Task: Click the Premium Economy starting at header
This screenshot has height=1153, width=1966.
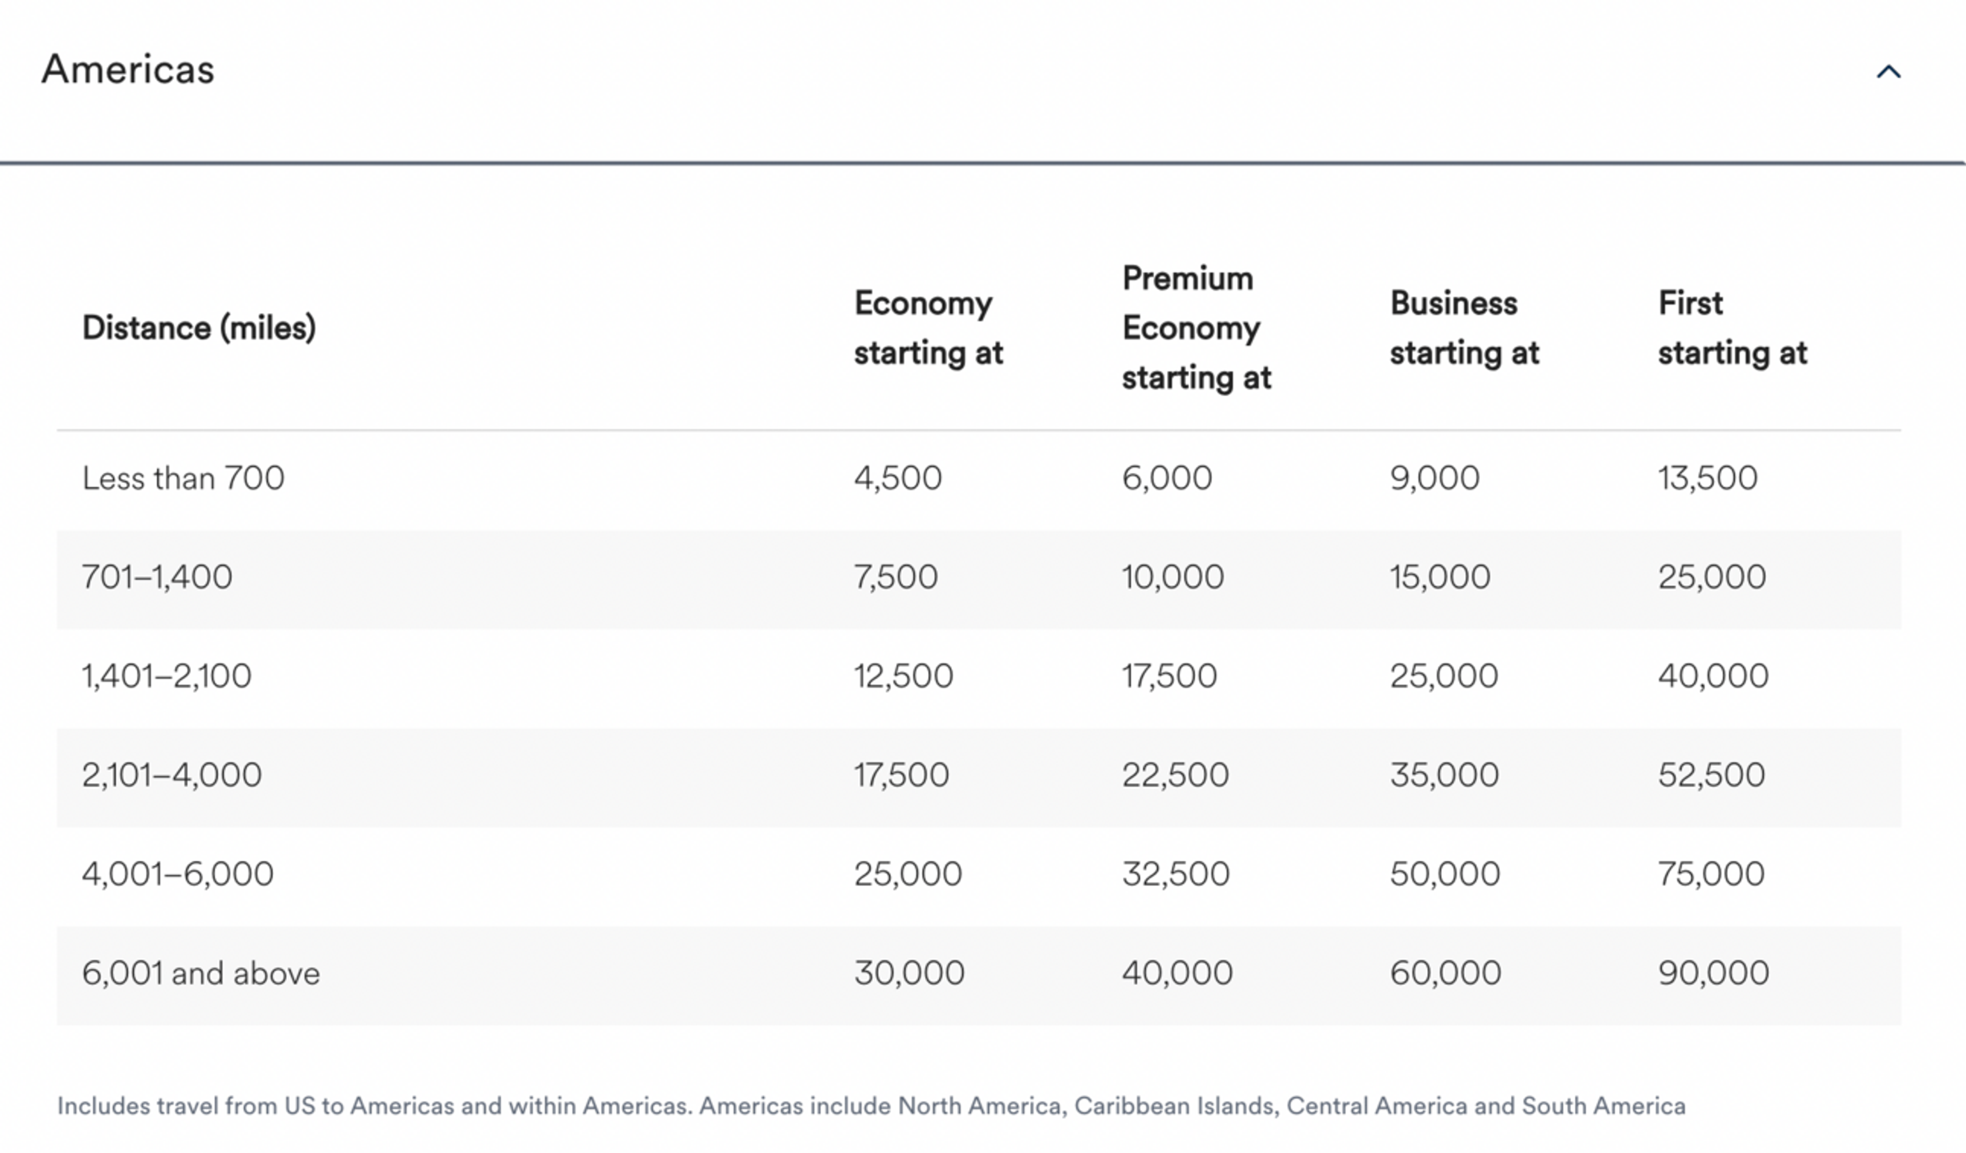Action: (x=1196, y=328)
